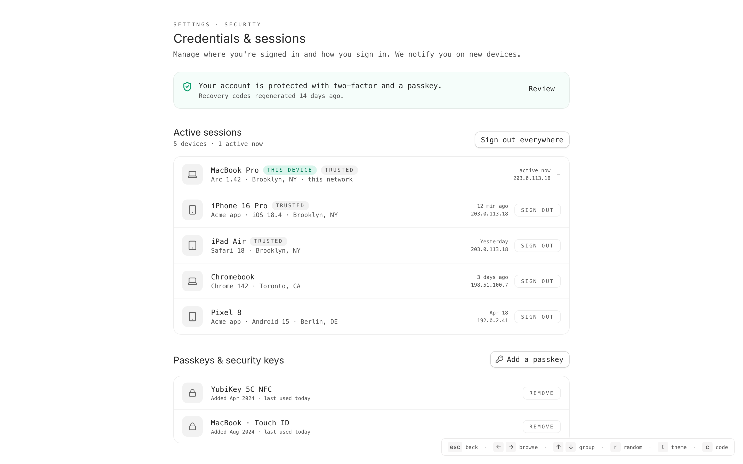
Task: Remove the YubiKey 5C NFC key
Action: click(x=542, y=393)
